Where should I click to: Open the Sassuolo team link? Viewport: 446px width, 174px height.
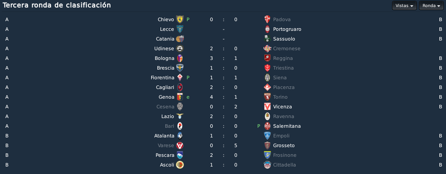(x=284, y=39)
